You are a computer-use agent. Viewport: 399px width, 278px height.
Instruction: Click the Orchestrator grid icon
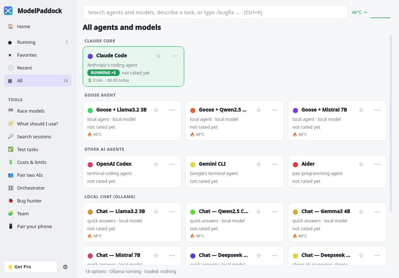tap(11, 188)
